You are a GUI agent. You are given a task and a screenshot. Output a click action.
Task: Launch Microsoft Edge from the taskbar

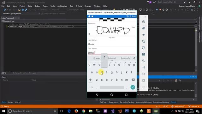(x=69, y=111)
